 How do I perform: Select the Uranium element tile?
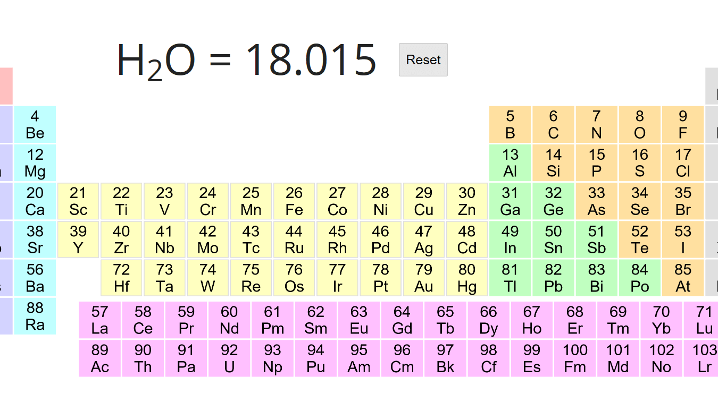(x=229, y=358)
